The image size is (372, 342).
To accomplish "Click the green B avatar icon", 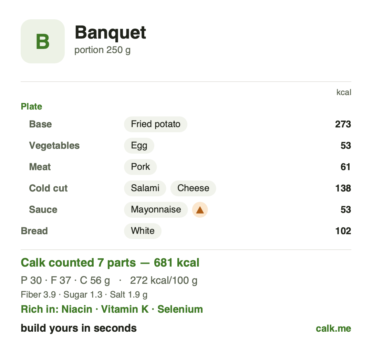I will point(43,41).
